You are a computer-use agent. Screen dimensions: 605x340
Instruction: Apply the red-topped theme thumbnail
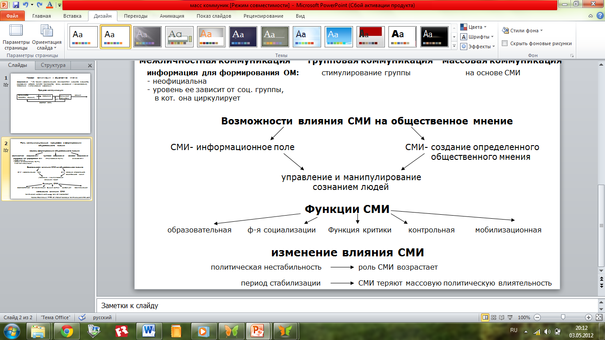(371, 37)
